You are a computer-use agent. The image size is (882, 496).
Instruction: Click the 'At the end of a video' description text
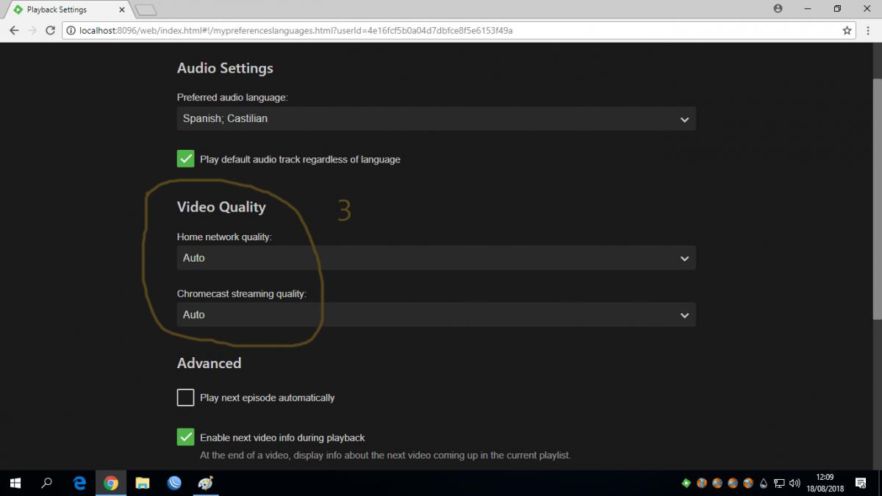tap(385, 455)
